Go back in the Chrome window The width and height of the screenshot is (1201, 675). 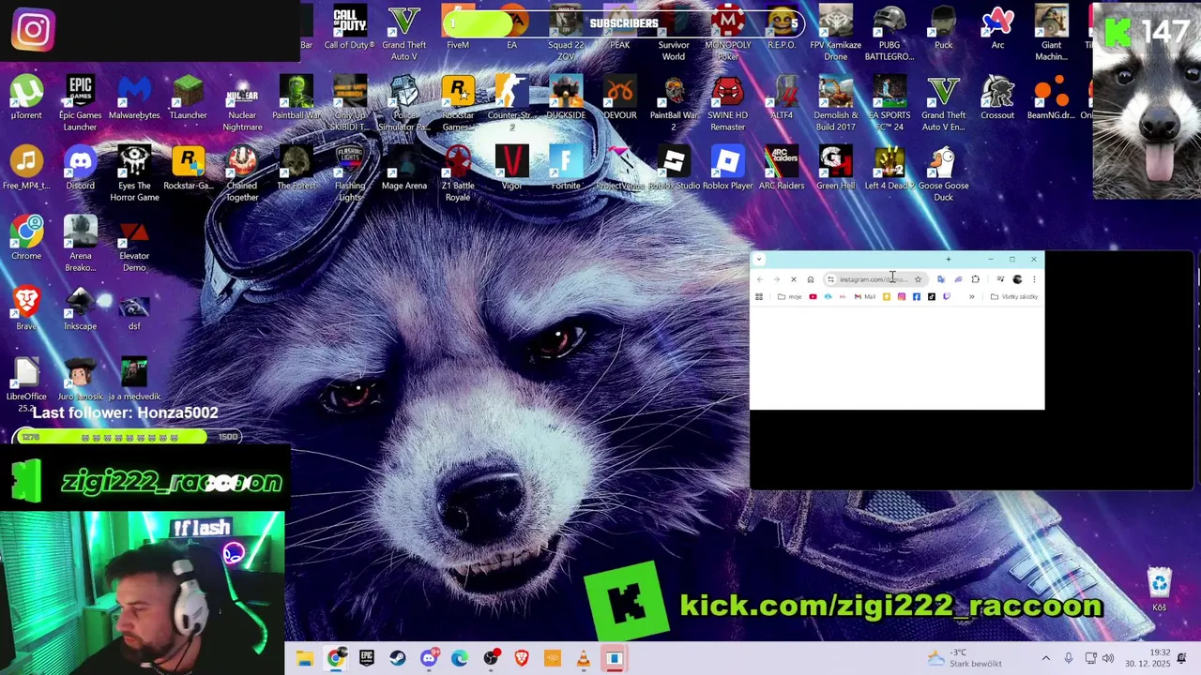pos(760,279)
